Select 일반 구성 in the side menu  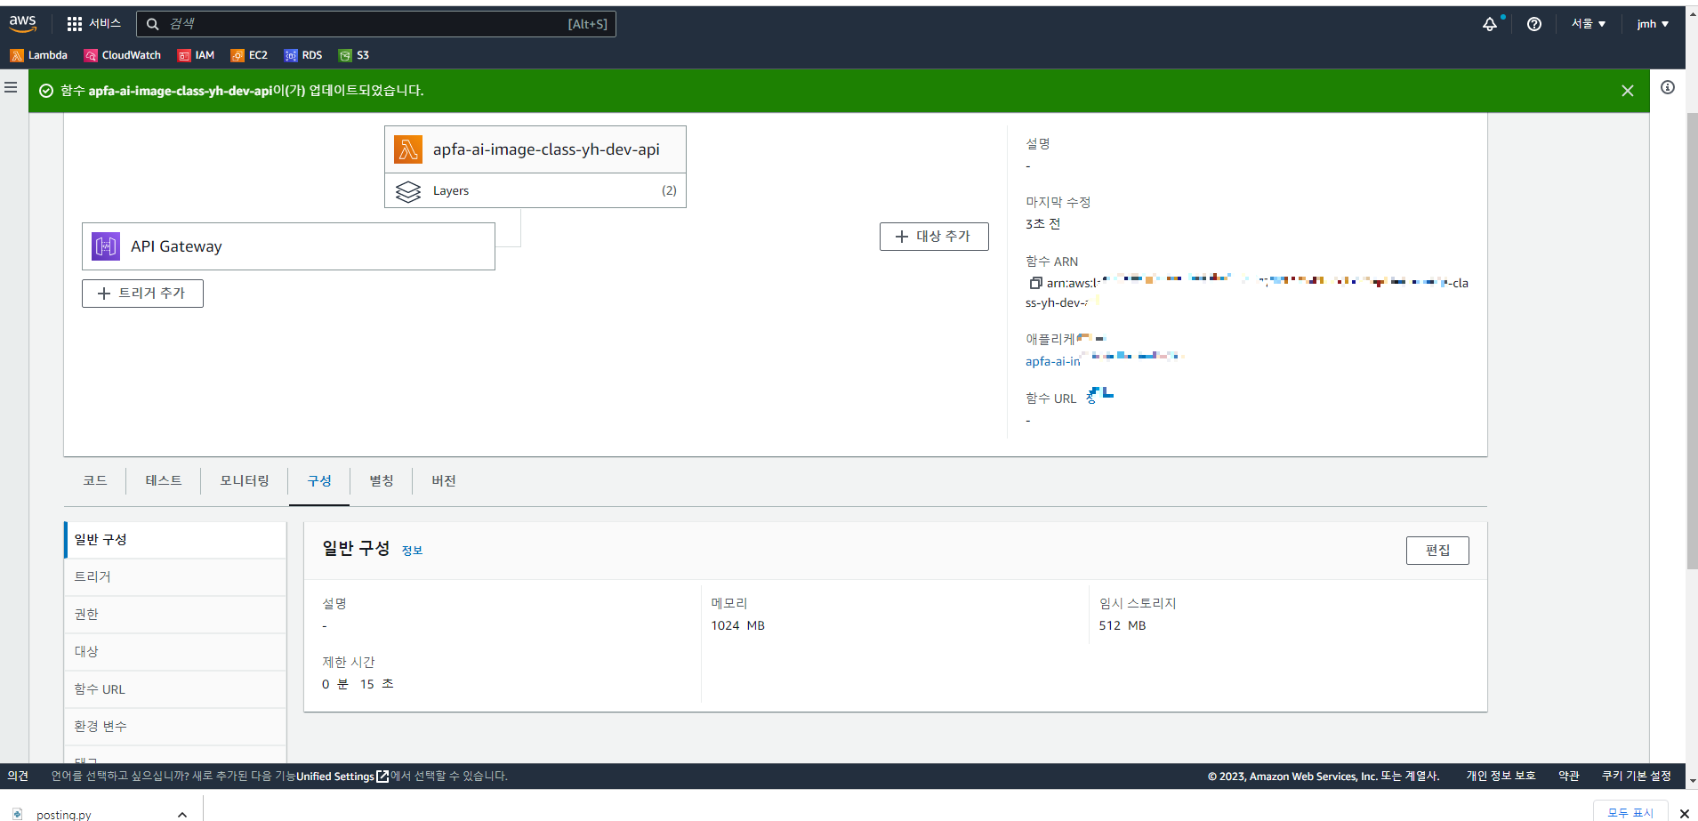point(176,540)
